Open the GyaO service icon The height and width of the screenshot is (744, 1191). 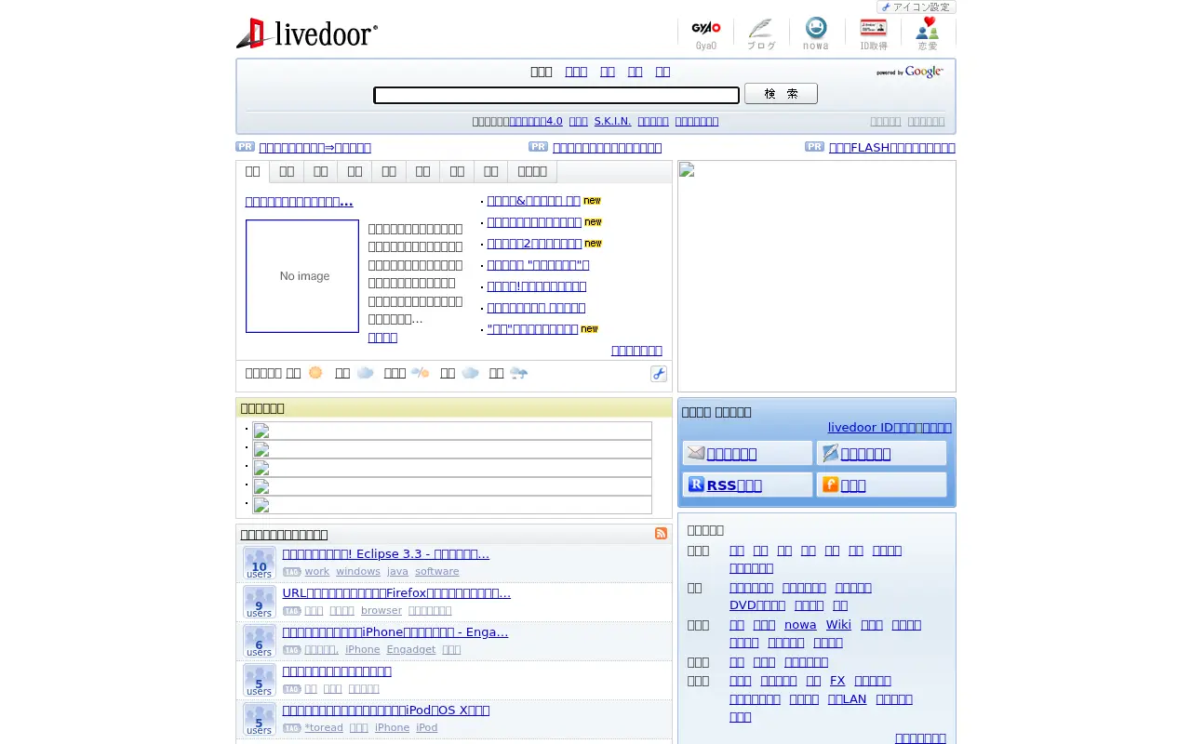click(706, 33)
